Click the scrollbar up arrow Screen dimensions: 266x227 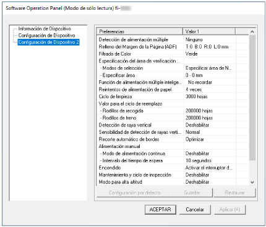click(x=252, y=31)
